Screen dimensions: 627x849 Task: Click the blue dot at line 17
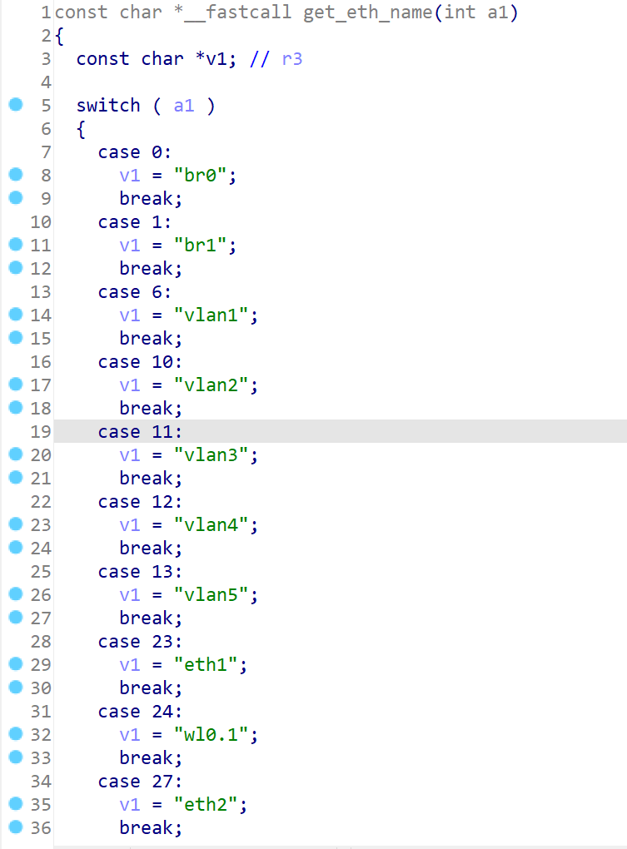15,385
